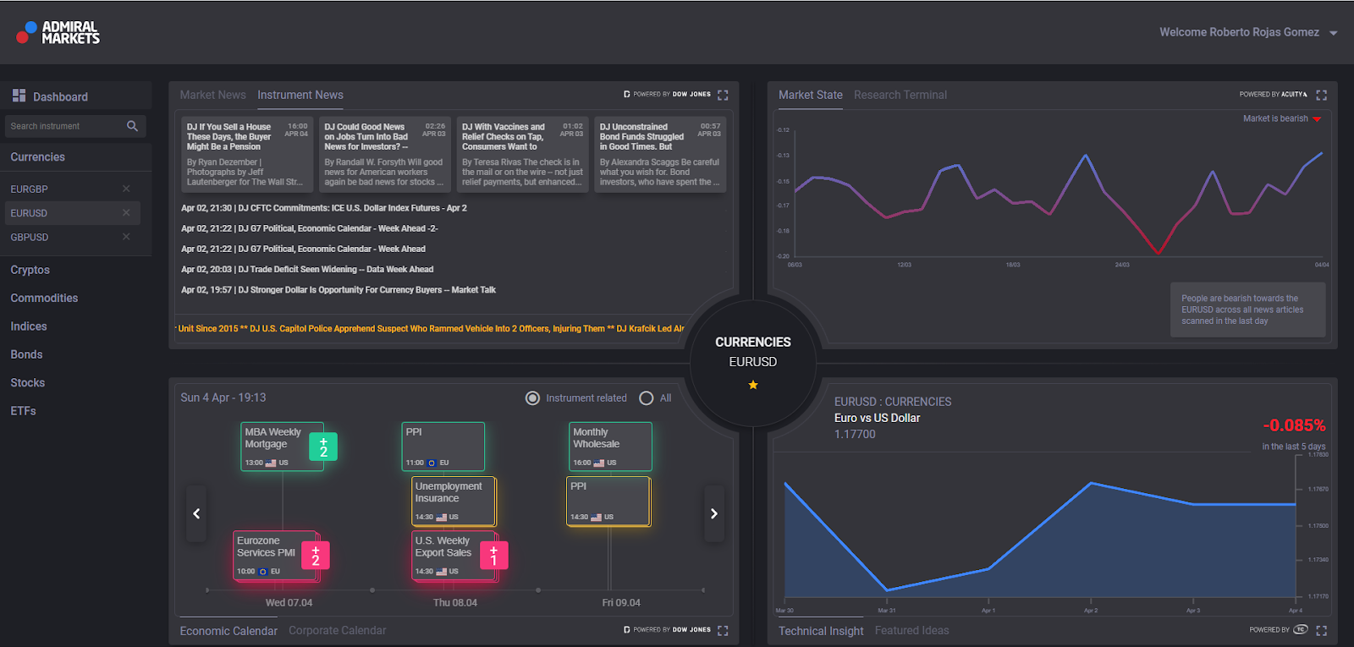The width and height of the screenshot is (1354, 647).
Task: Switch to the Research Terminal tab
Action: tap(900, 95)
